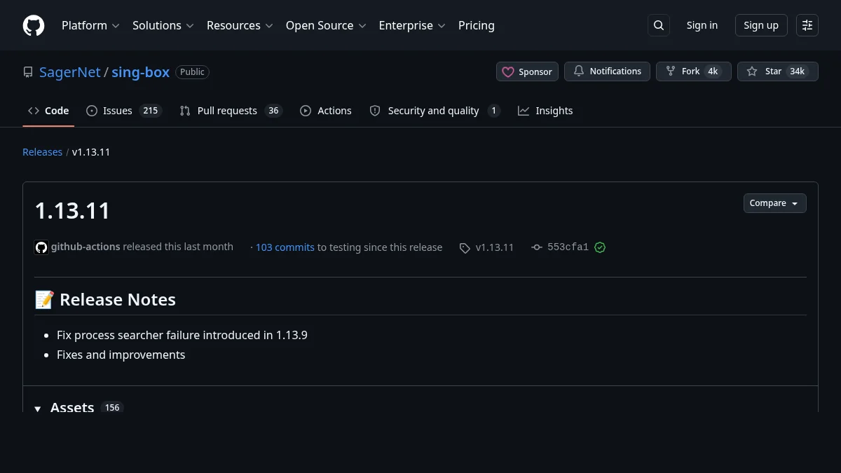Go to the Releases breadcrumb link
The height and width of the screenshot is (473, 841).
point(42,152)
